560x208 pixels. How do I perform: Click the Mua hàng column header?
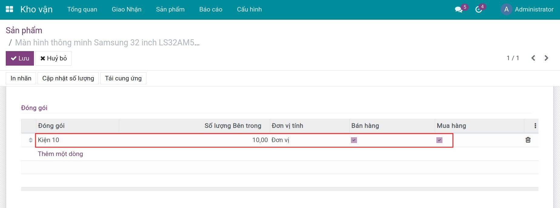[479, 126]
